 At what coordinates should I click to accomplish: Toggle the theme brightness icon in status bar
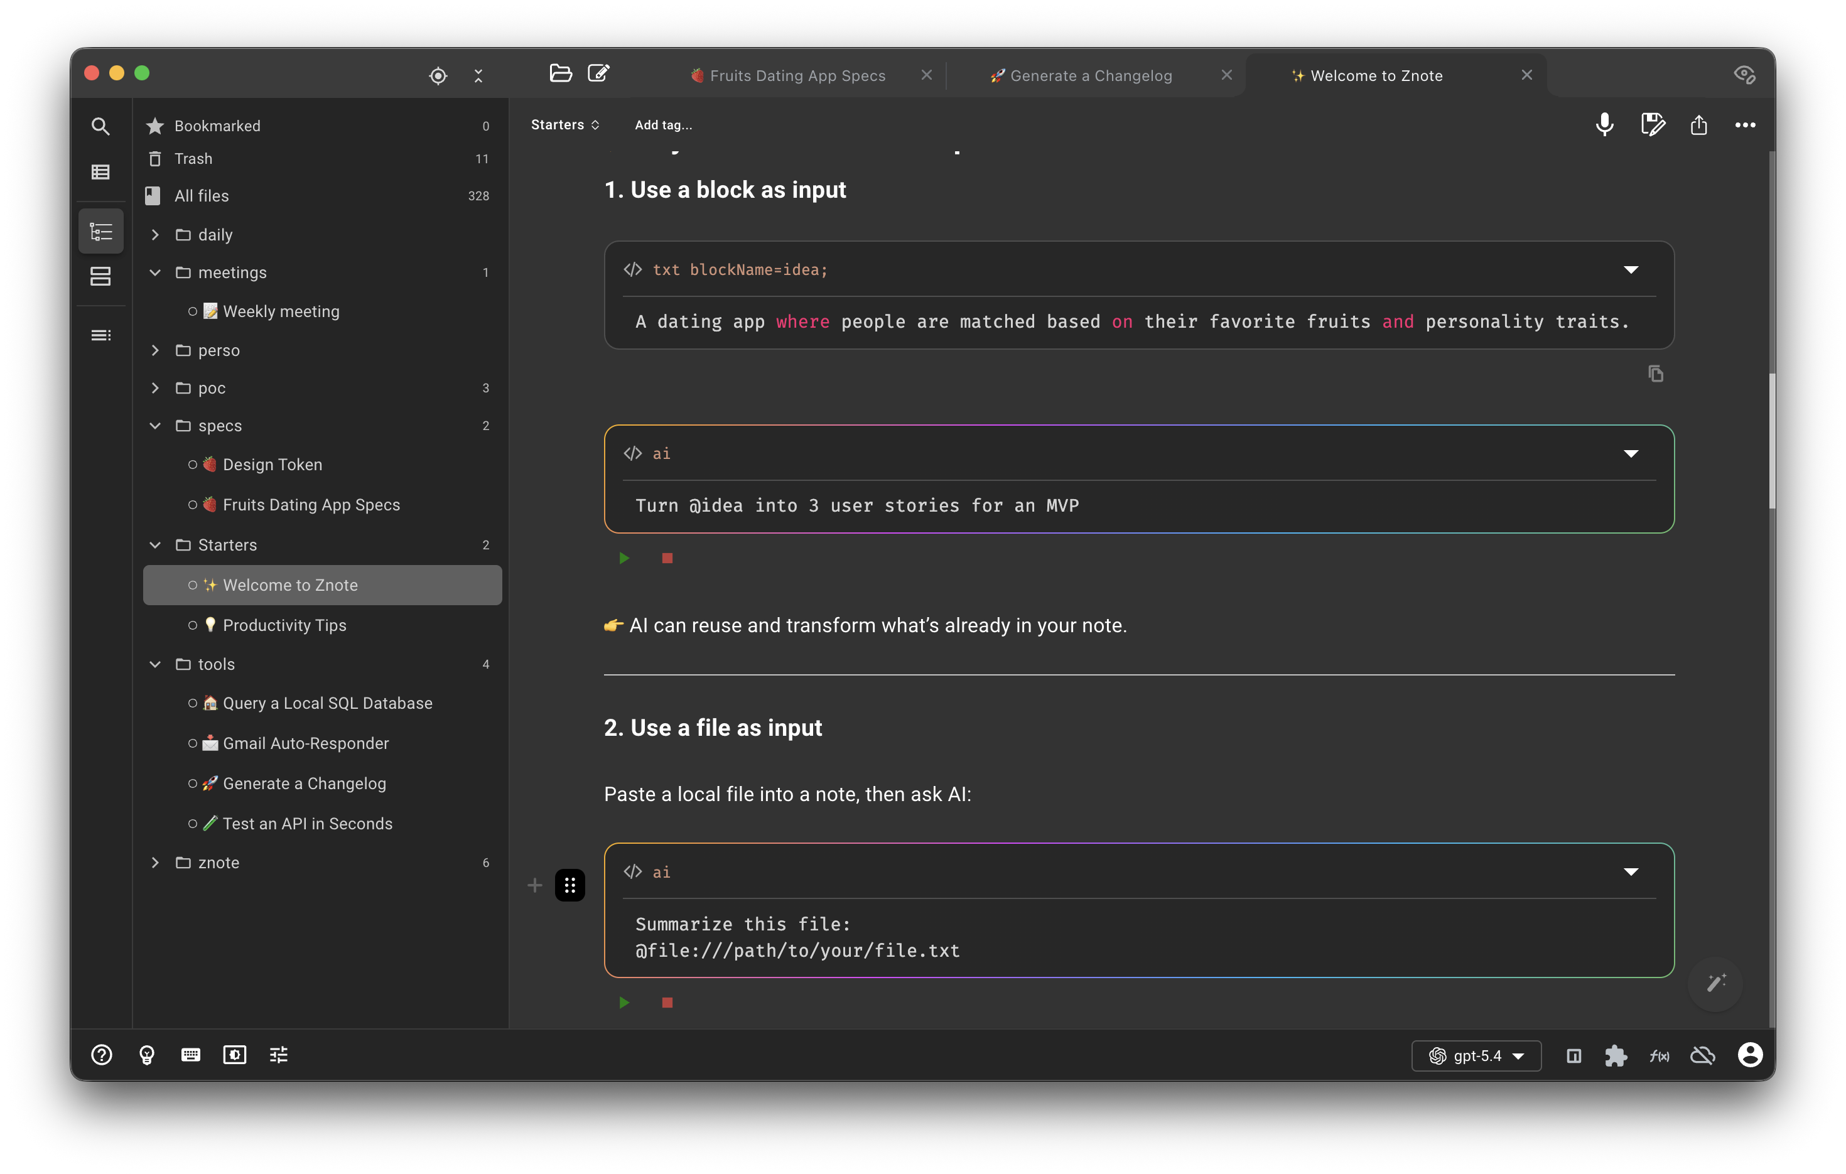234,1055
